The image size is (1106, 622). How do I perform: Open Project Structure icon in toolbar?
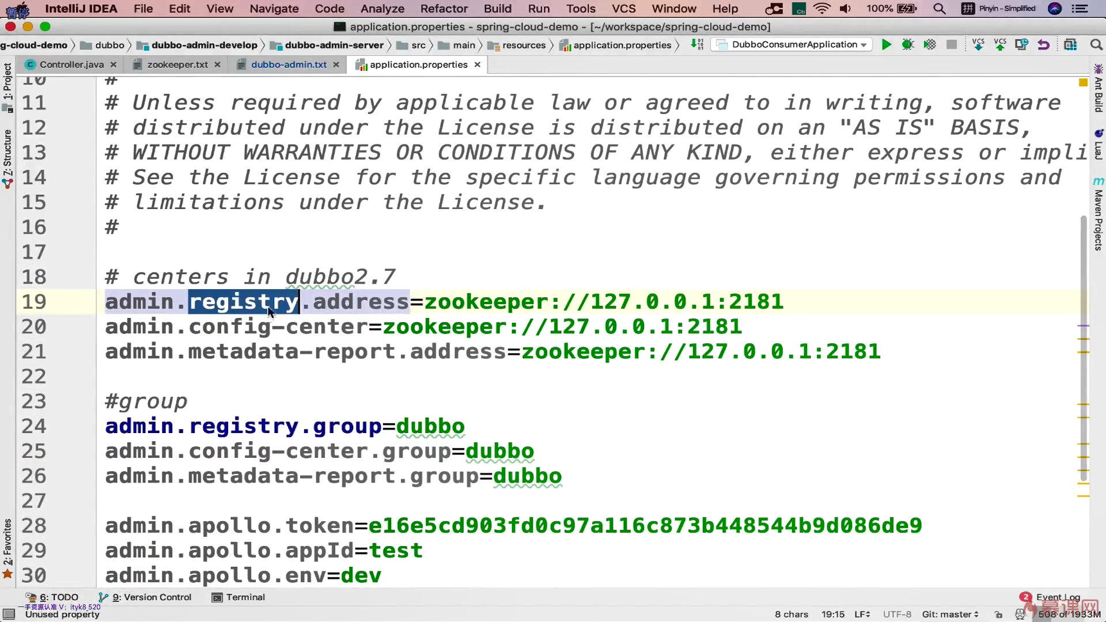(x=1070, y=45)
